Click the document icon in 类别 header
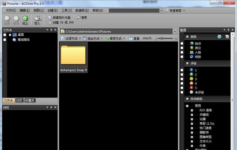 [x=227, y=36]
